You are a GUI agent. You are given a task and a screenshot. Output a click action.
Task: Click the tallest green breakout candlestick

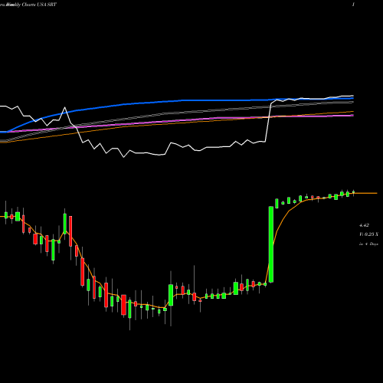271,244
